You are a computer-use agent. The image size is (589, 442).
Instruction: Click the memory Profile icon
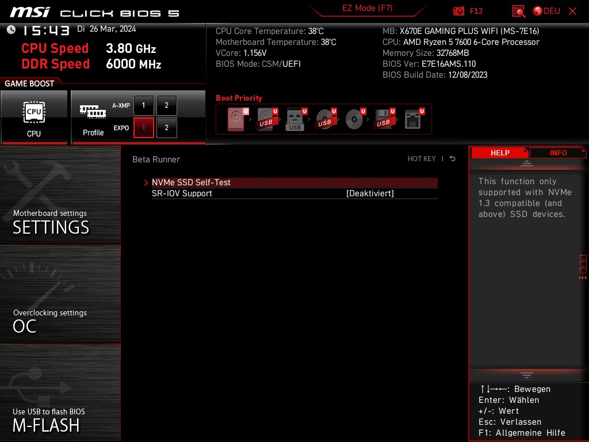(x=93, y=112)
